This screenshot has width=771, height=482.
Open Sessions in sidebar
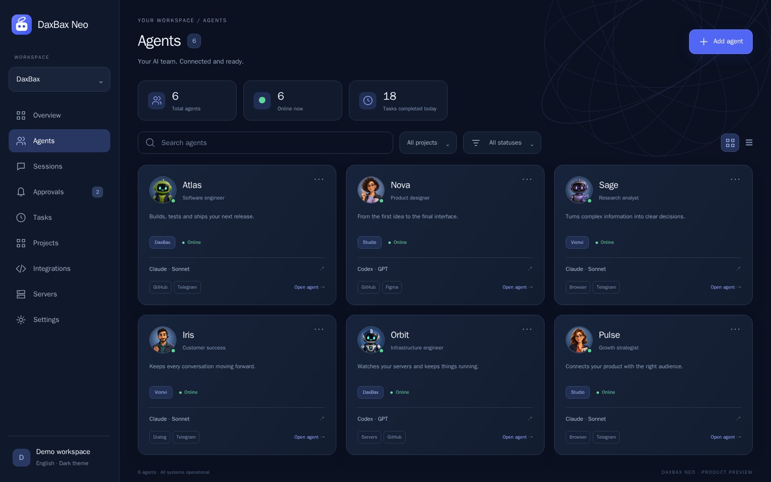[59, 166]
